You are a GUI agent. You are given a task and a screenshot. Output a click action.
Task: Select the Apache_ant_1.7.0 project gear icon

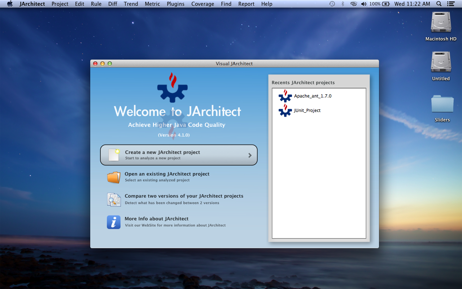point(285,96)
